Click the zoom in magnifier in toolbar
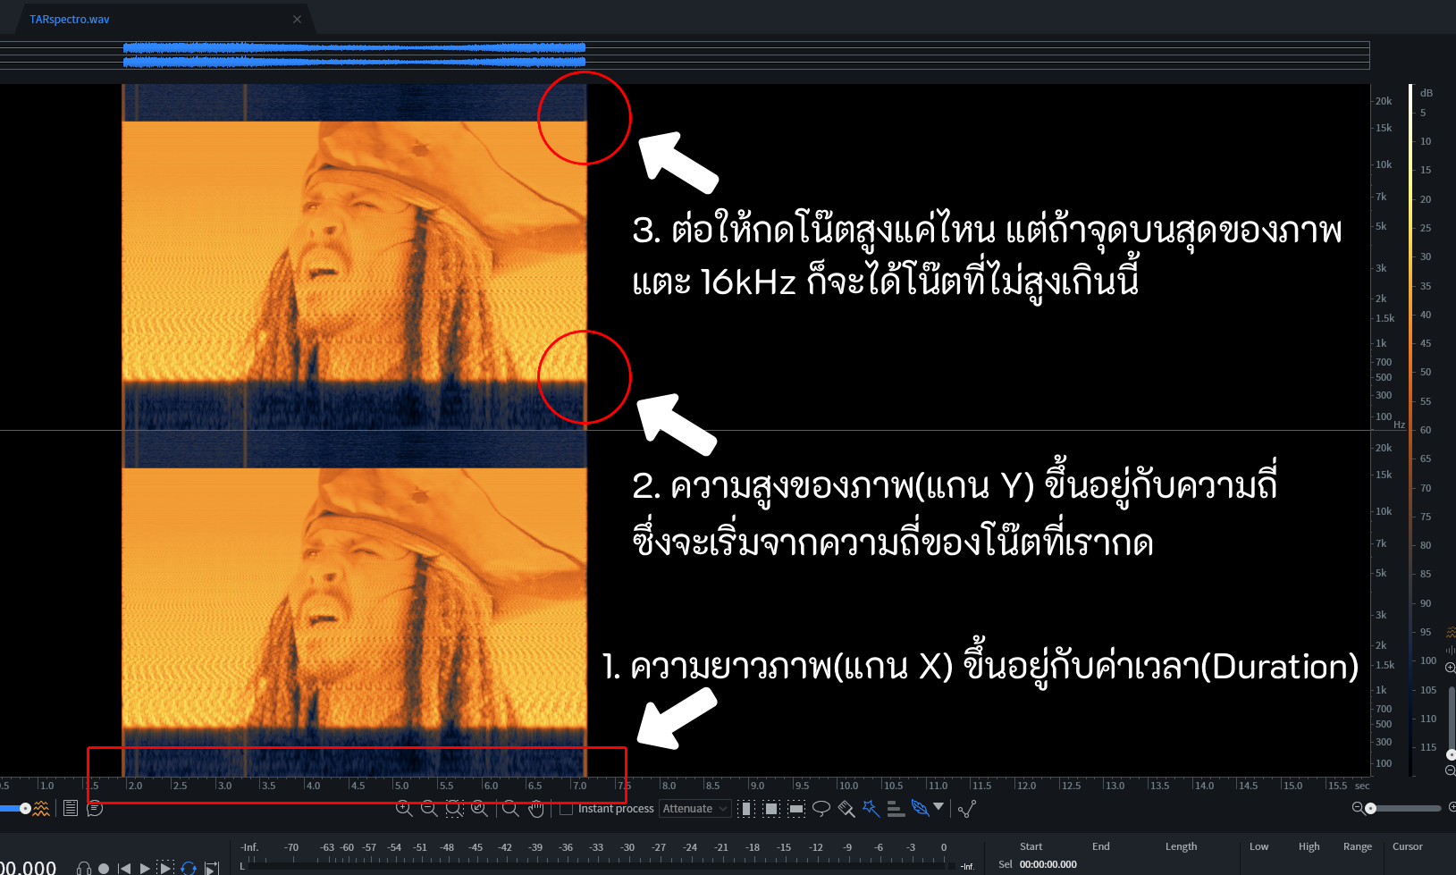 click(x=404, y=808)
